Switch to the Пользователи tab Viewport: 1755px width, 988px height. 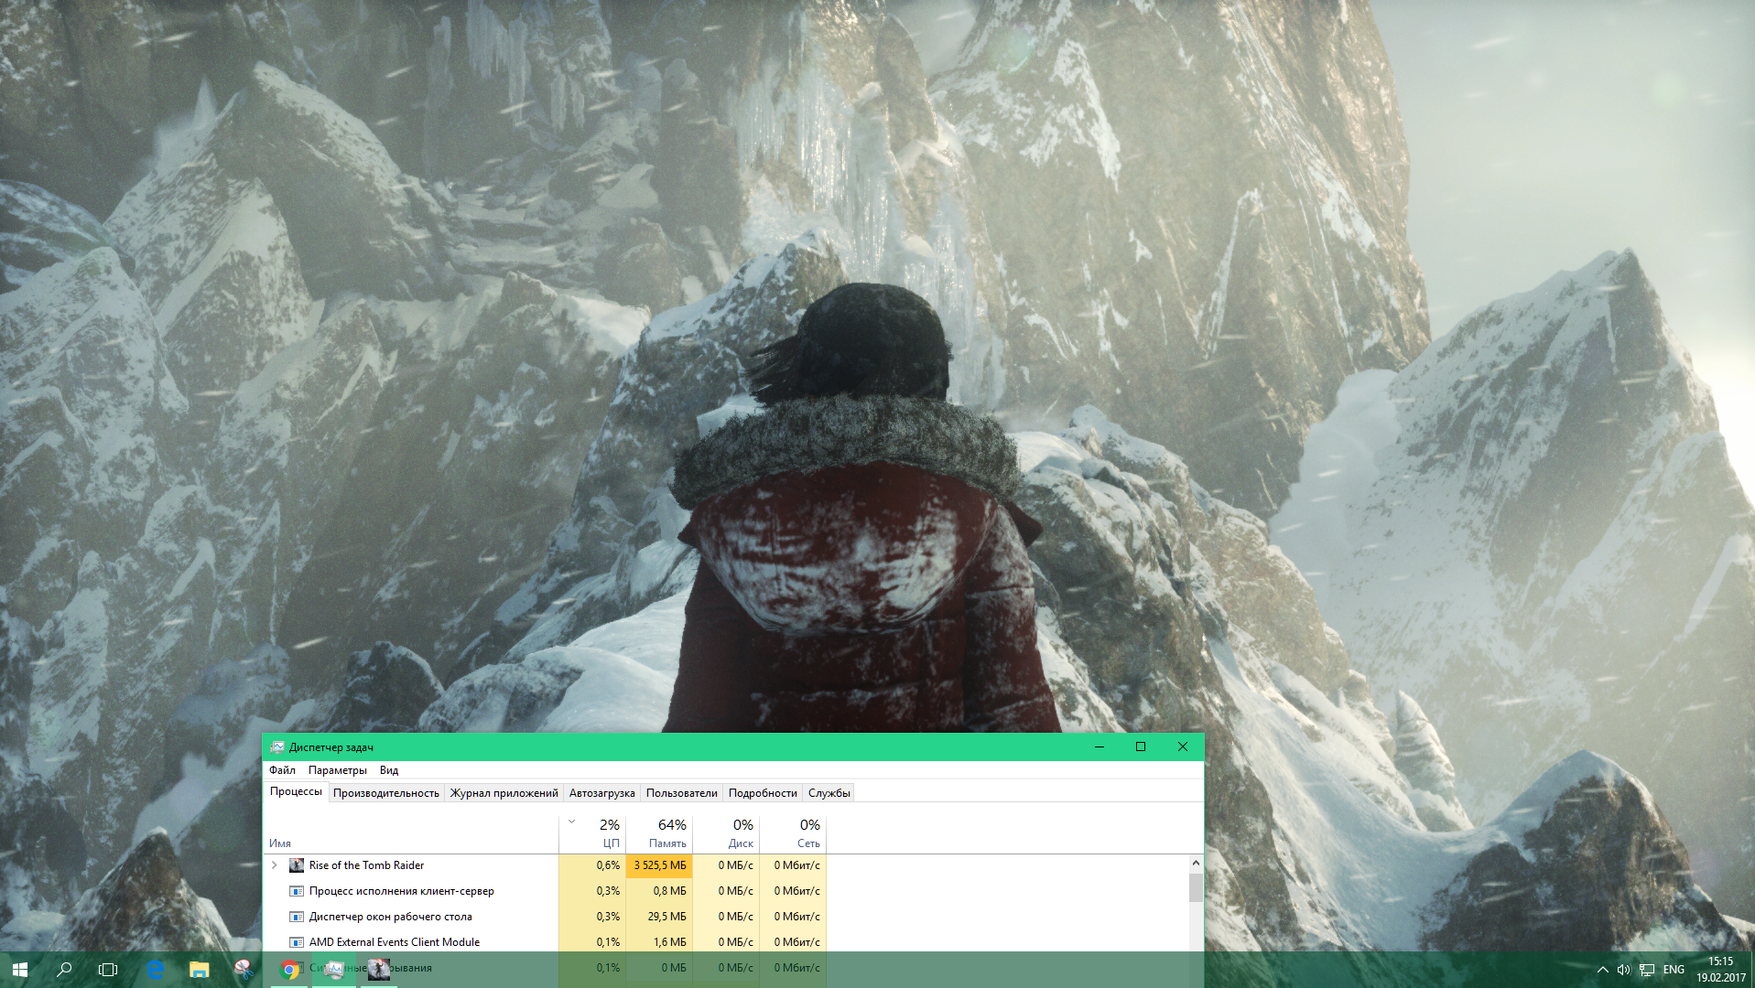682,793
